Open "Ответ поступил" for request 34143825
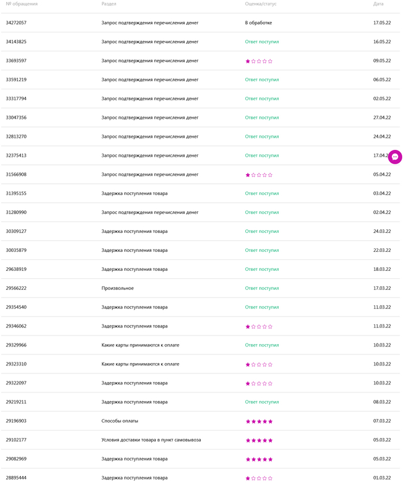The width and height of the screenshot is (404, 487). (x=261, y=42)
